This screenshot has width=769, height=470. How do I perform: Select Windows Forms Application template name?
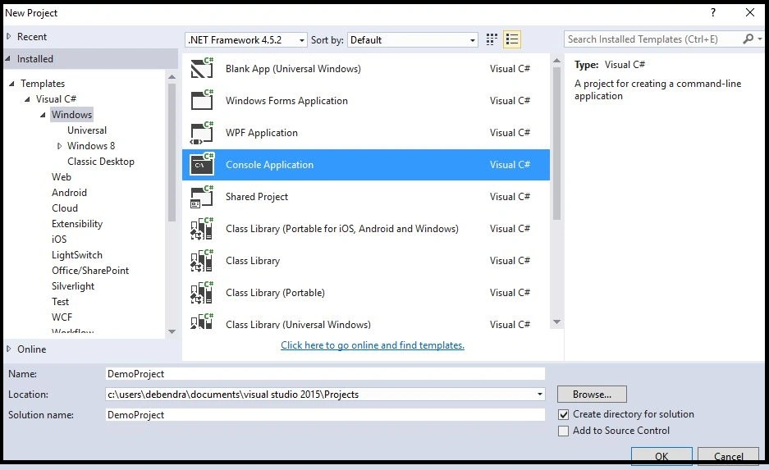pos(286,100)
